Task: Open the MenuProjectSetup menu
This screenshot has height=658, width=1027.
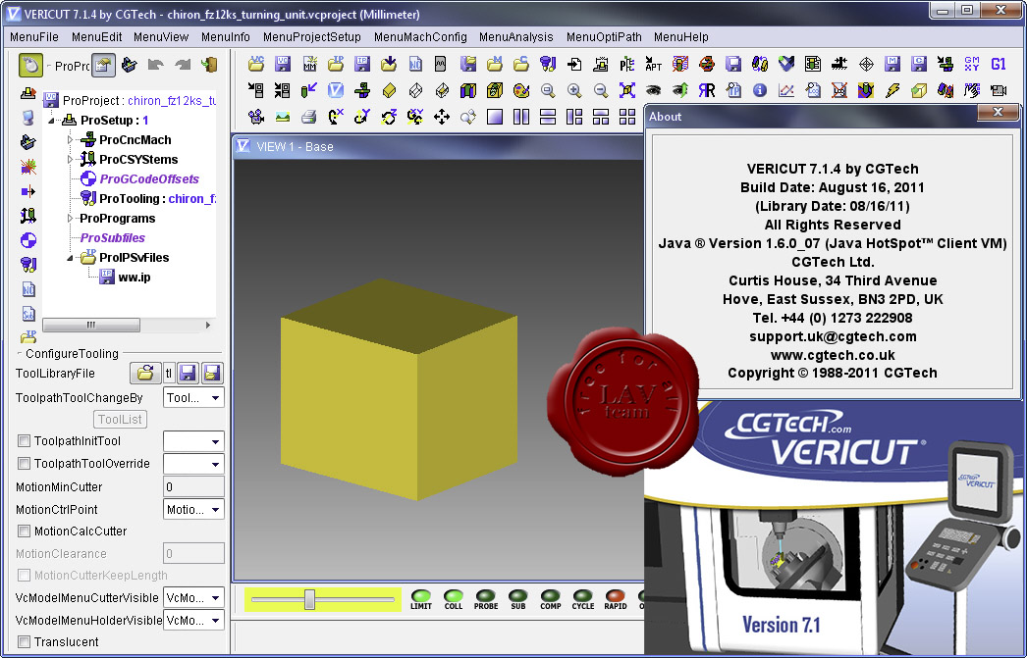Action: coord(312,37)
